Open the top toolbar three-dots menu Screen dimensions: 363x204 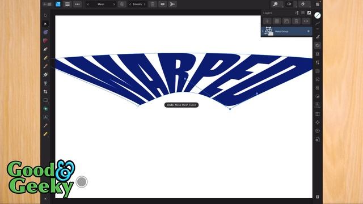[77, 4]
